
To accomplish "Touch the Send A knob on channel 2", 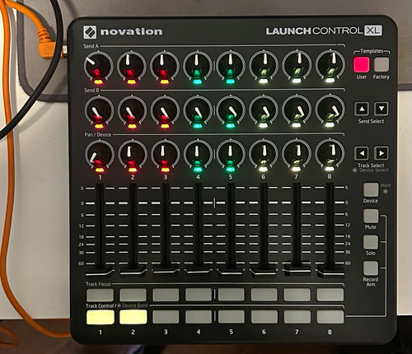I will (132, 65).
